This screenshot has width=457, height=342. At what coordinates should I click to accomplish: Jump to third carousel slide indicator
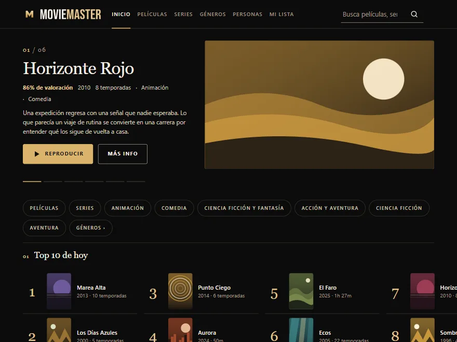click(73, 181)
